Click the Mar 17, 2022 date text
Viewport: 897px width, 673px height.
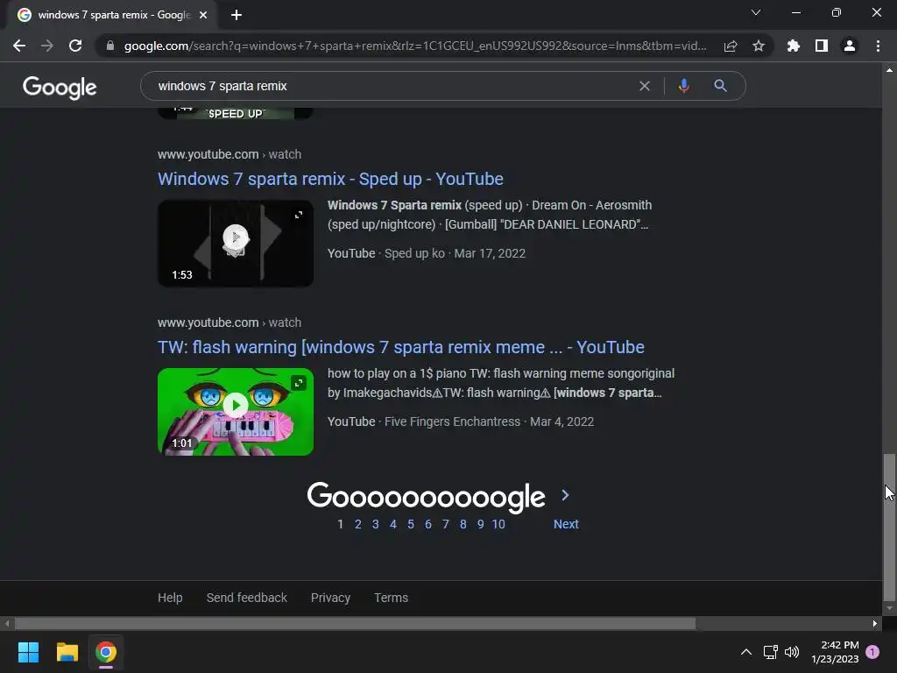tap(490, 253)
